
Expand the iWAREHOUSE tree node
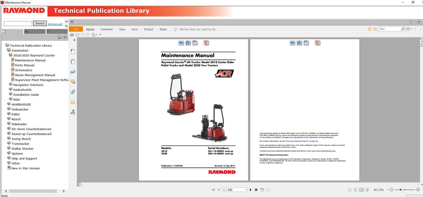coord(9,104)
